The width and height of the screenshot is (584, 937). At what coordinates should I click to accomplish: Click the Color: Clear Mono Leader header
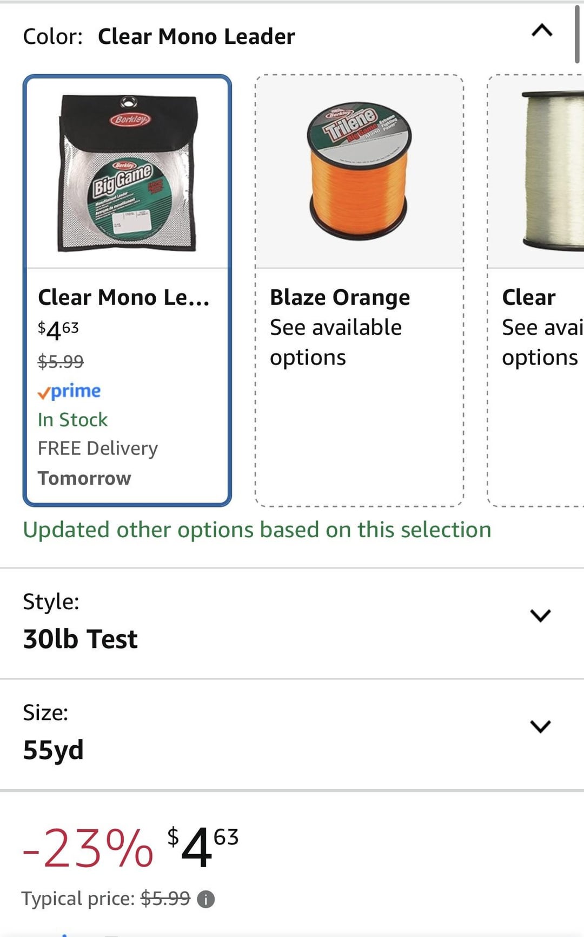[x=159, y=37]
